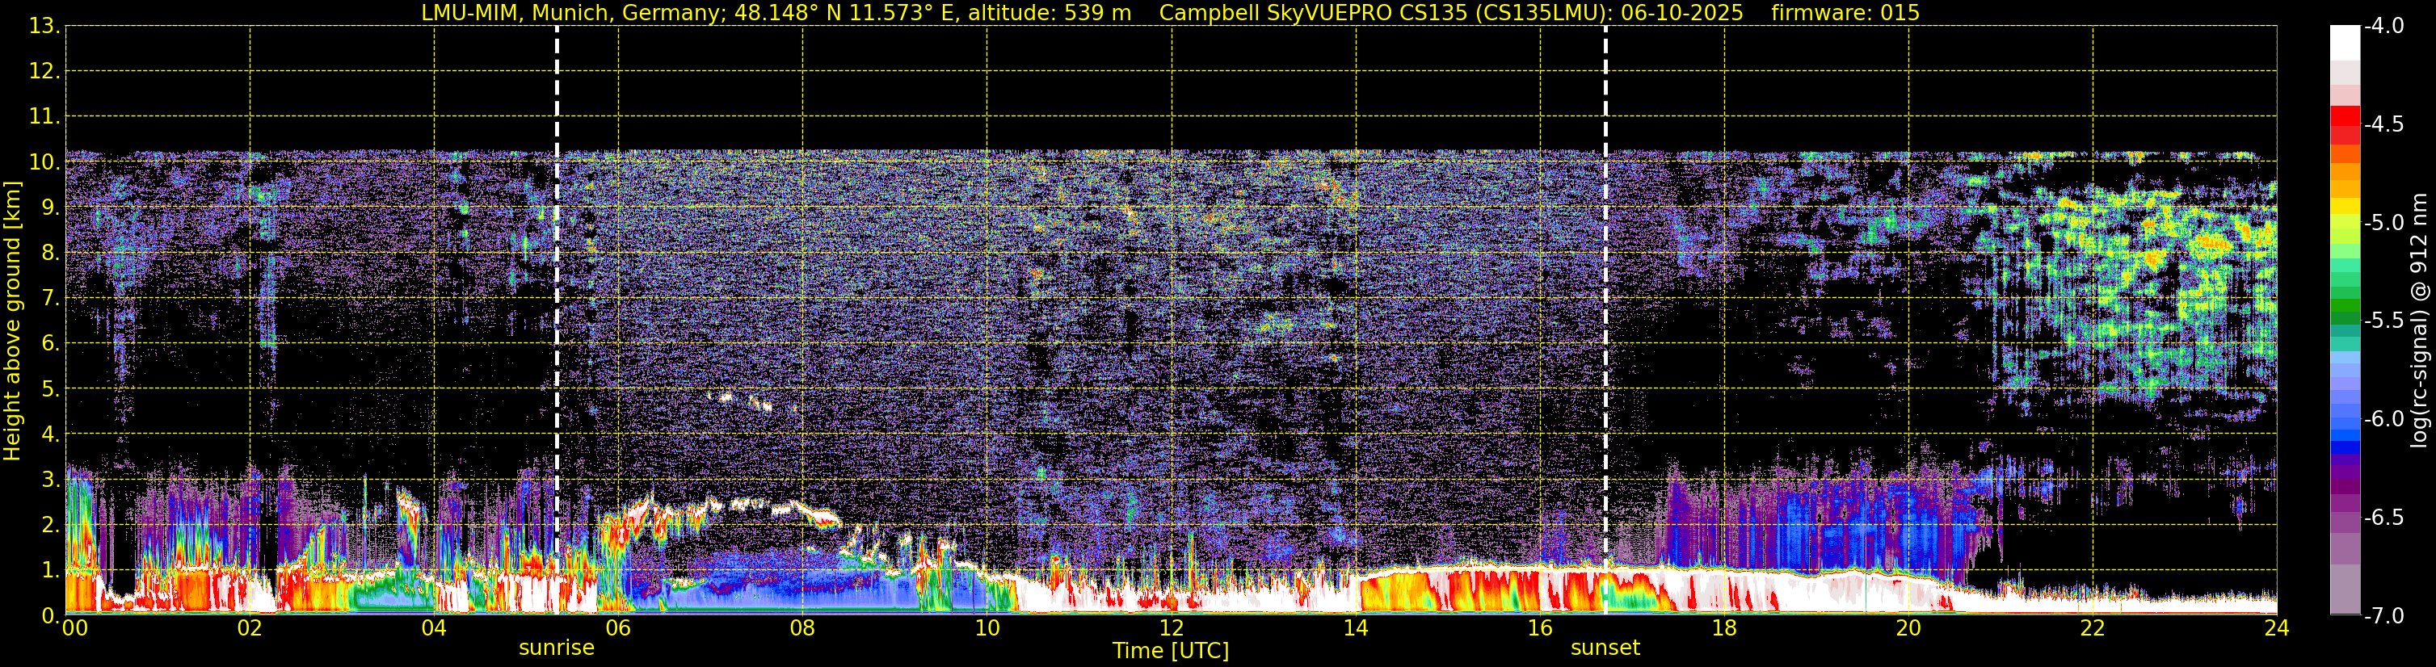Click the 'sunset' label below the time axis
Screen dimensions: 2436x667
coord(1605,648)
